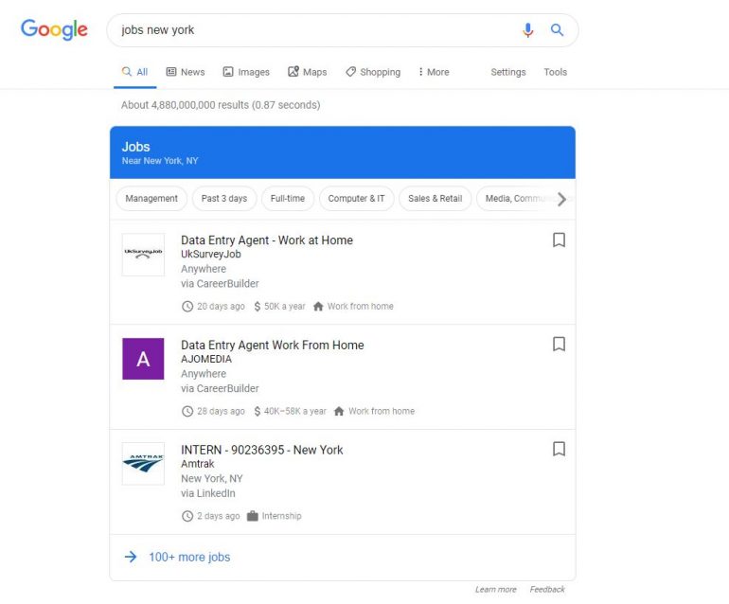Viewport: 729px width, 604px height.
Task: Click the 'Amtrak' company name
Action: coord(198,464)
